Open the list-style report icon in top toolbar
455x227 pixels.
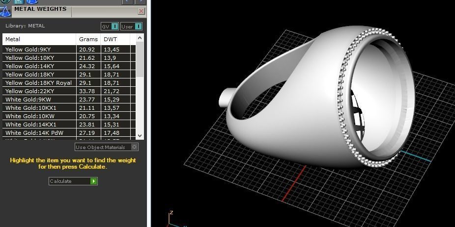coord(19,2)
